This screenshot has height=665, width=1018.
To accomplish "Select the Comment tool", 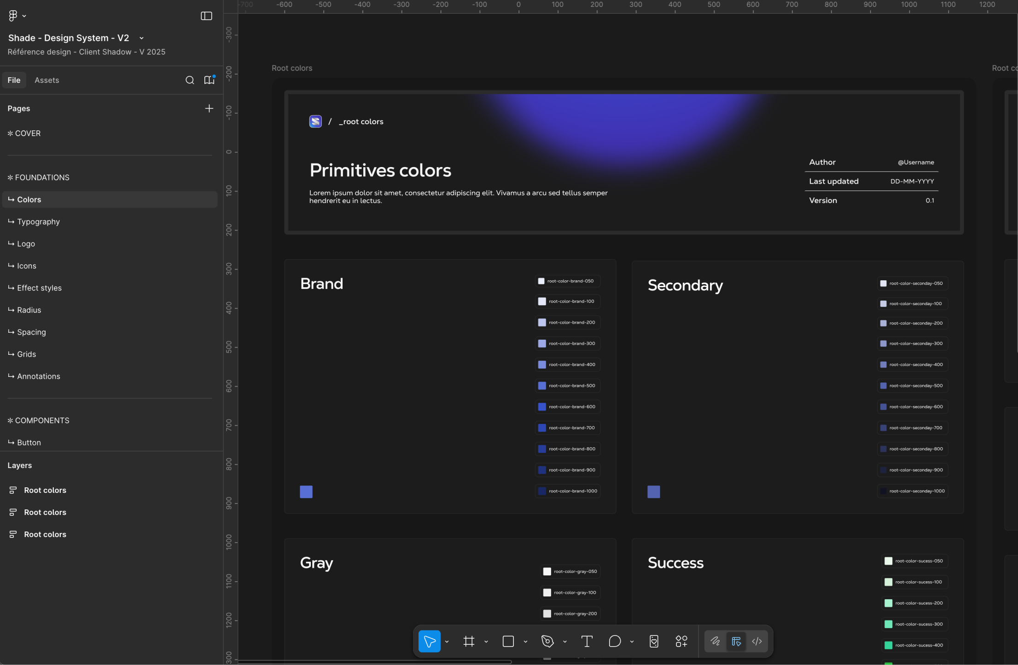I will [615, 641].
